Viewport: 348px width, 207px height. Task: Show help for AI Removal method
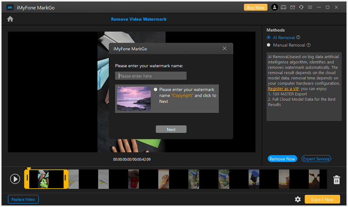tap(298, 37)
